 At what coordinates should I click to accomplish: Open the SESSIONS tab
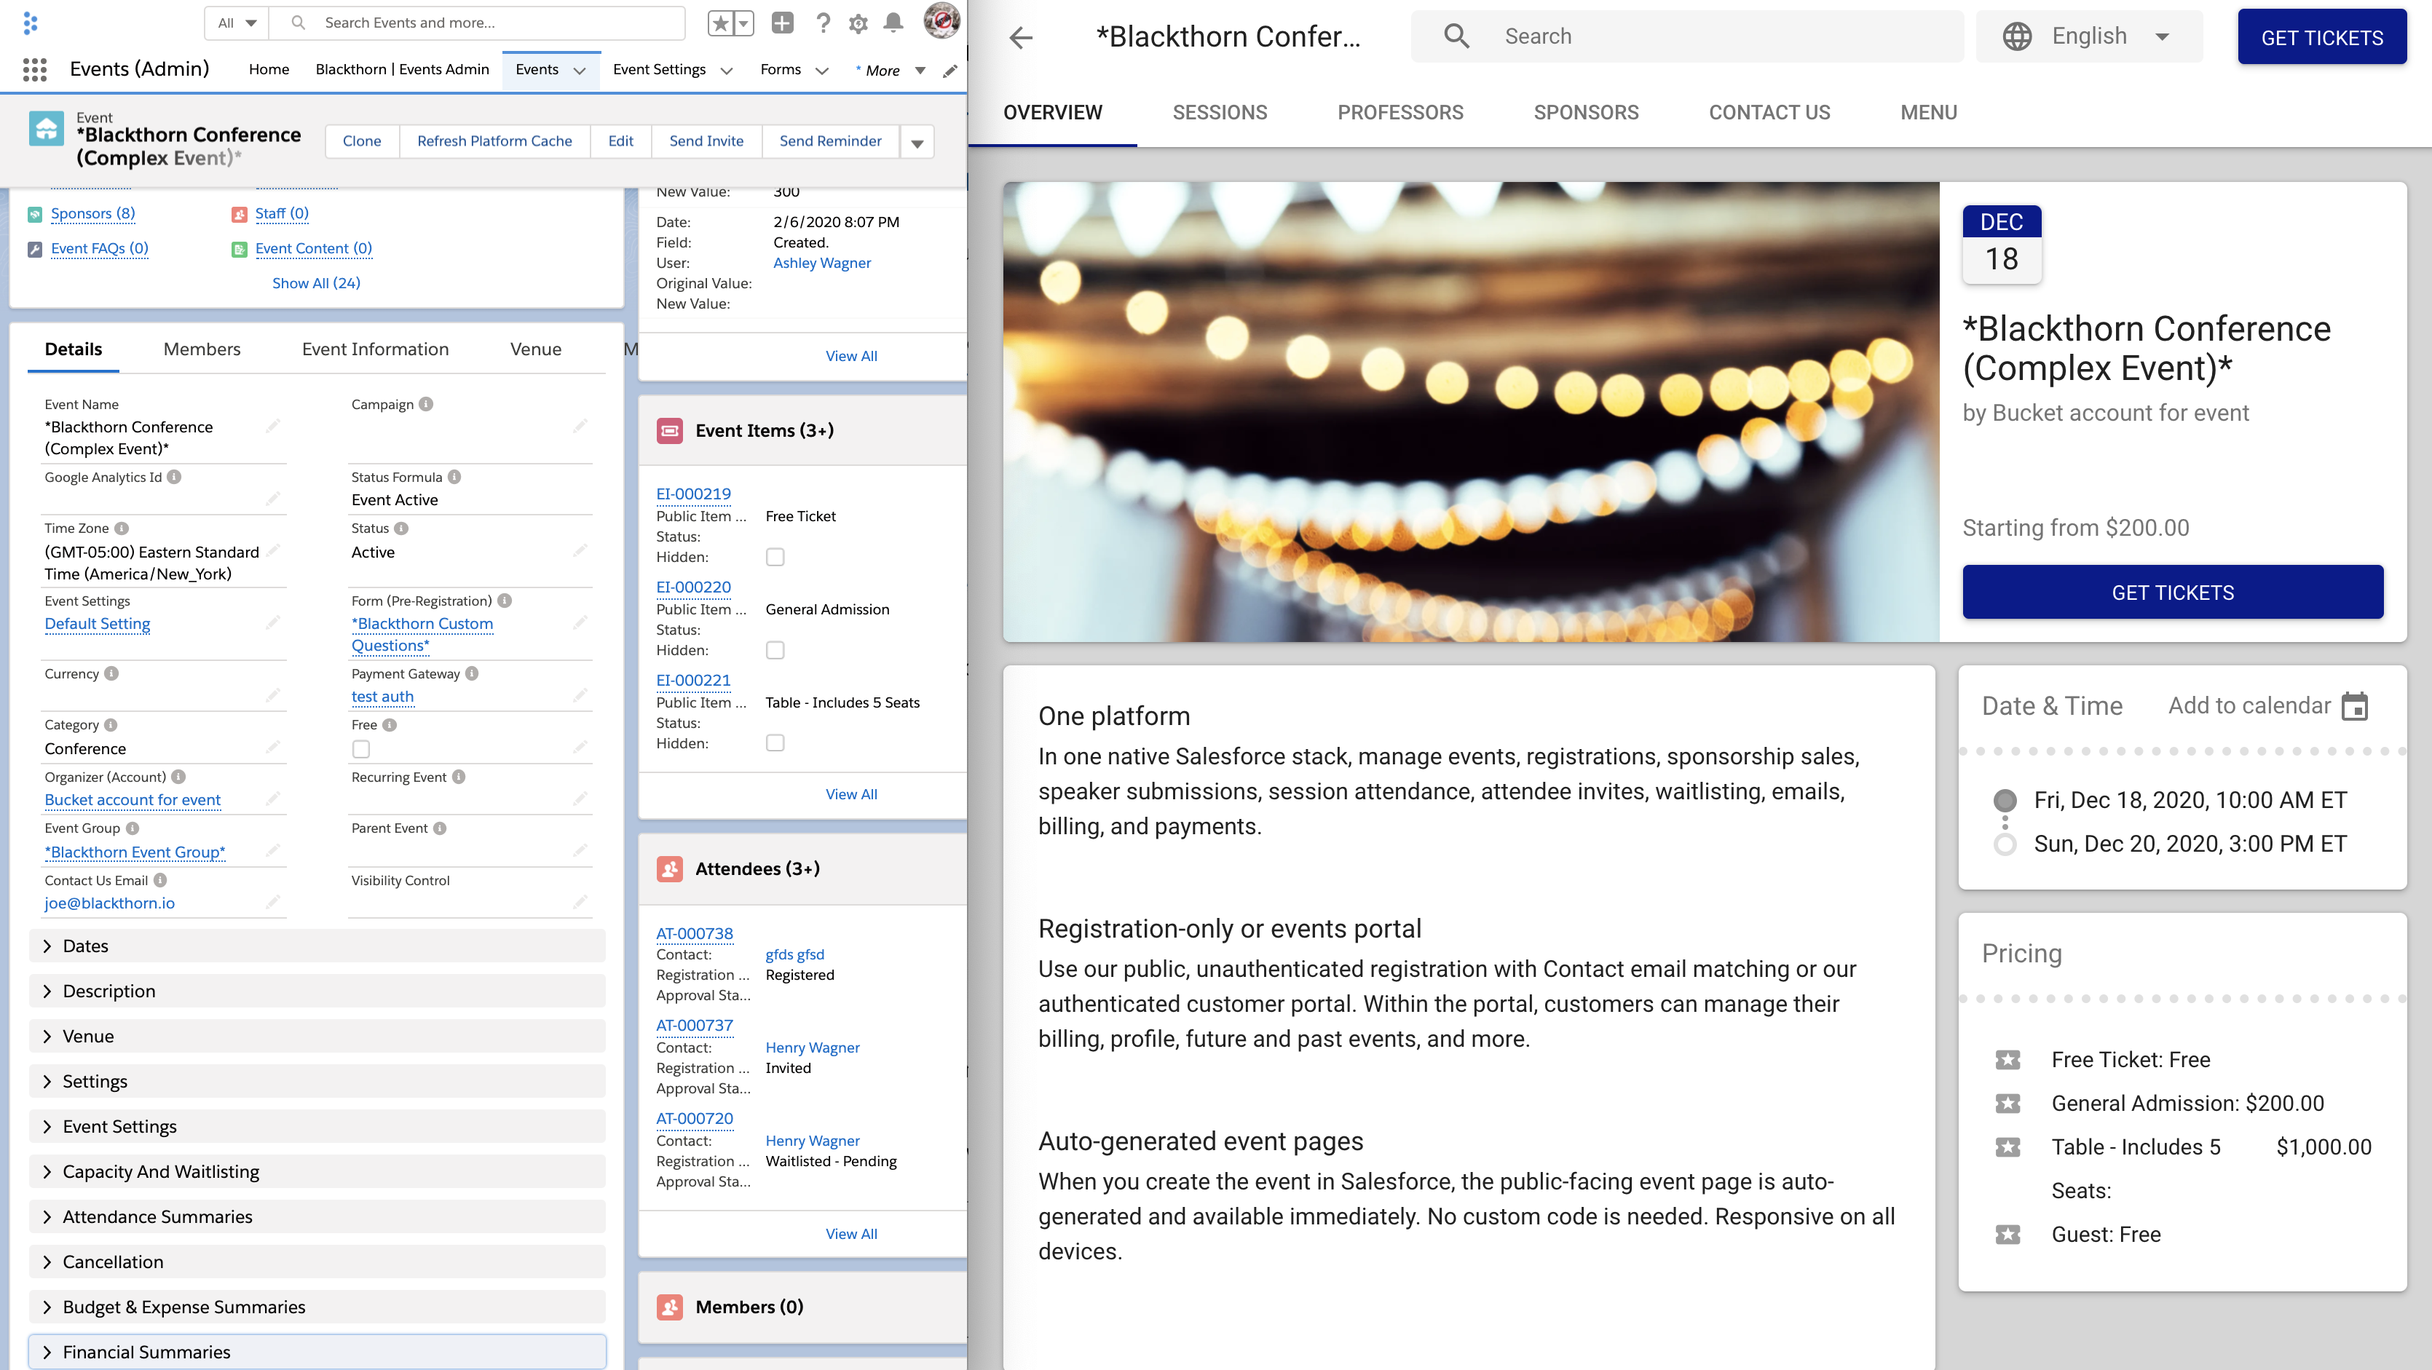(1220, 112)
